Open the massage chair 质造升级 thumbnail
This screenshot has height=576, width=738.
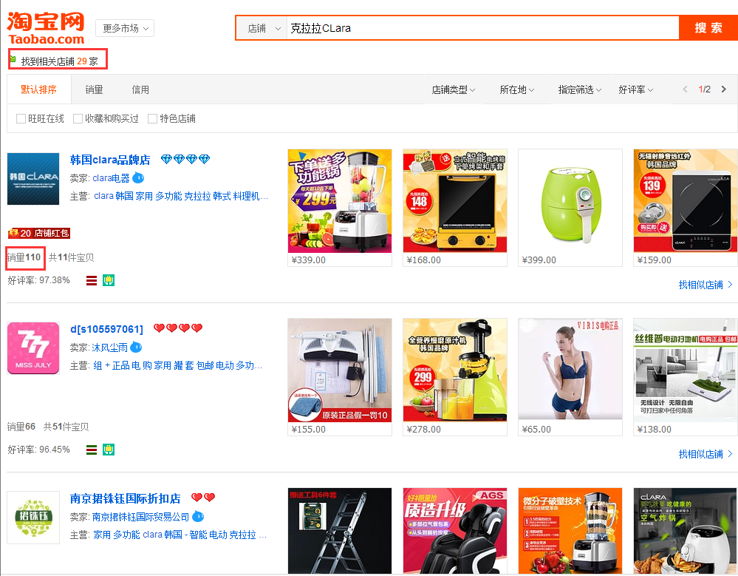tap(455, 531)
